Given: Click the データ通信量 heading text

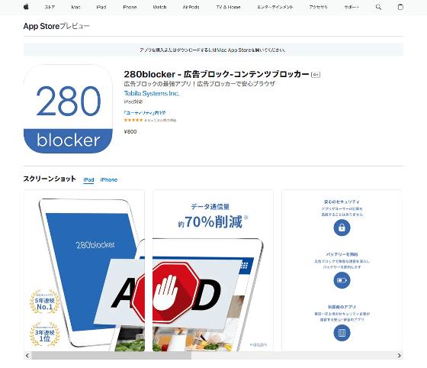Looking at the screenshot, I should [210, 207].
